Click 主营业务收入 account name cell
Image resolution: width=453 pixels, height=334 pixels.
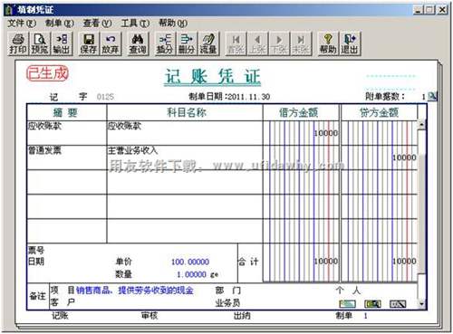tap(185, 157)
